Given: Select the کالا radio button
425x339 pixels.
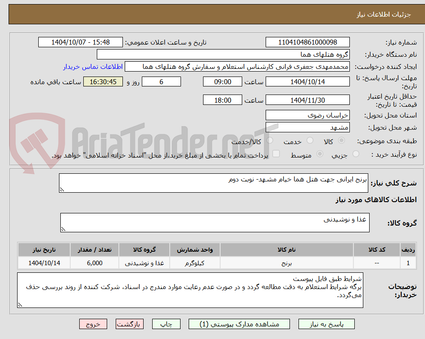Looking at the screenshot, I should tap(342, 140).
